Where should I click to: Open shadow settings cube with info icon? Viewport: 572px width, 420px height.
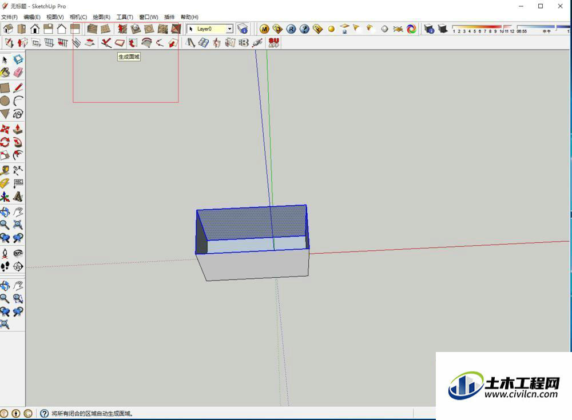430,29
